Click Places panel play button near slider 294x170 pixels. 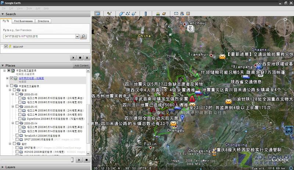coord(79,160)
